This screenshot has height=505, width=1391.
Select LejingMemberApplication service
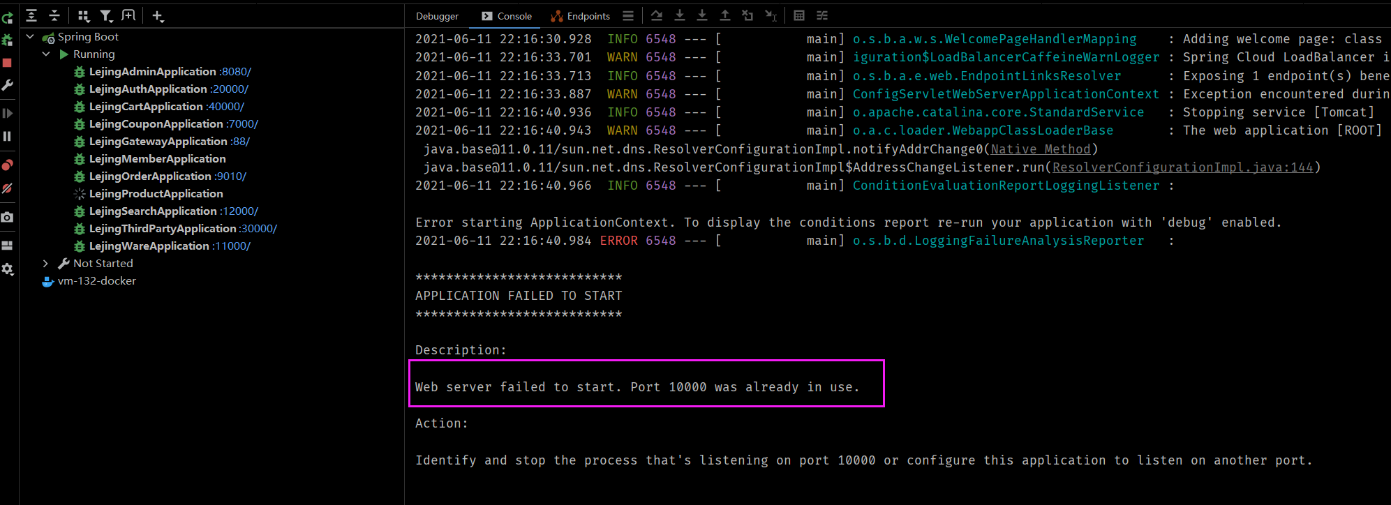point(158,158)
